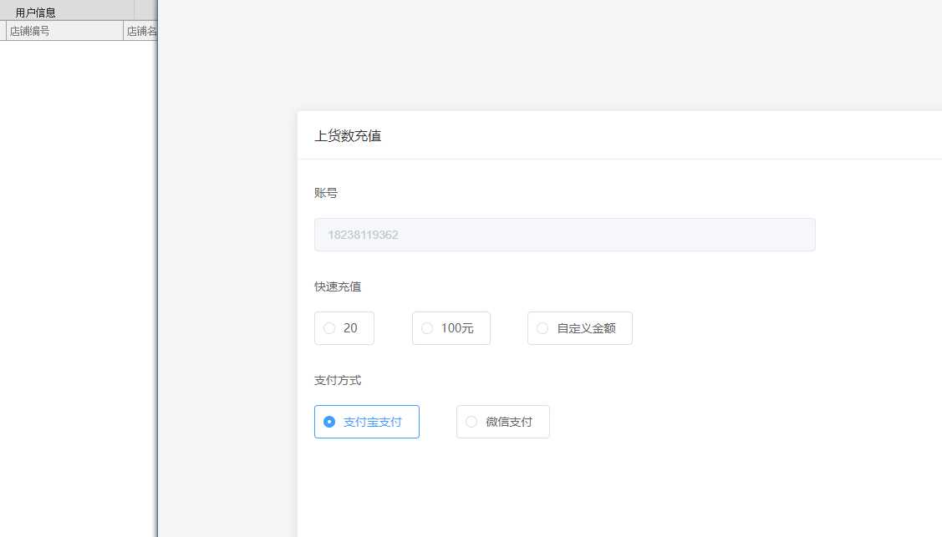Select the 20 quick recharge option
Viewport: 942px width, 537px height.
coord(344,328)
